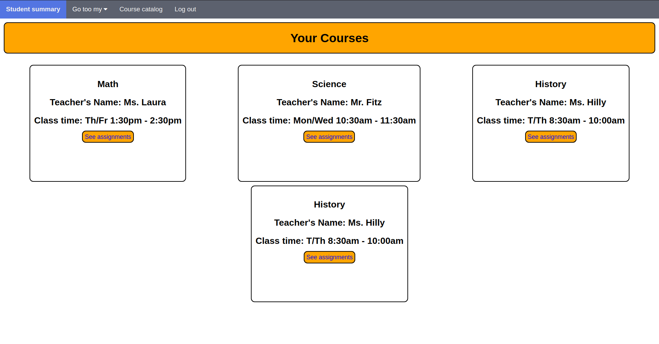Click the Th/Fr class time in Math card
659x344 pixels.
coord(108,120)
